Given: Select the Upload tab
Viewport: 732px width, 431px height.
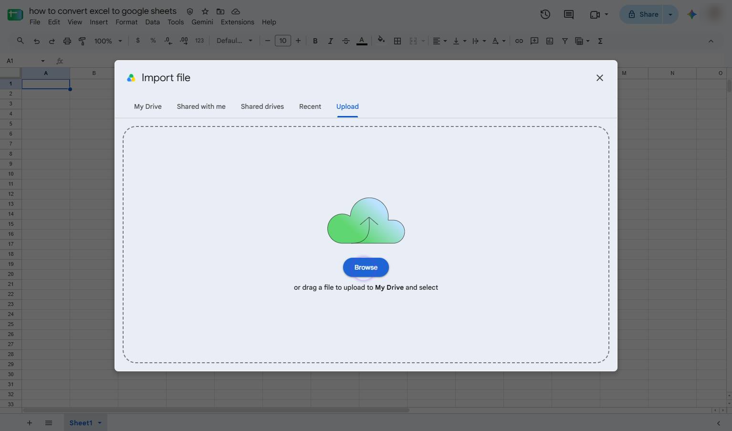Looking at the screenshot, I should point(347,106).
